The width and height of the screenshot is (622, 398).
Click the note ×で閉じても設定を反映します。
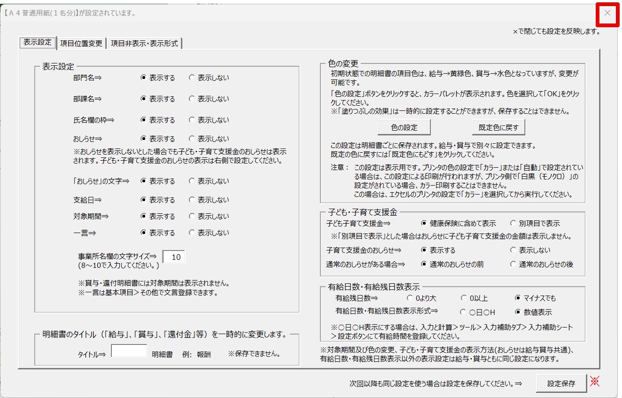tap(556, 31)
